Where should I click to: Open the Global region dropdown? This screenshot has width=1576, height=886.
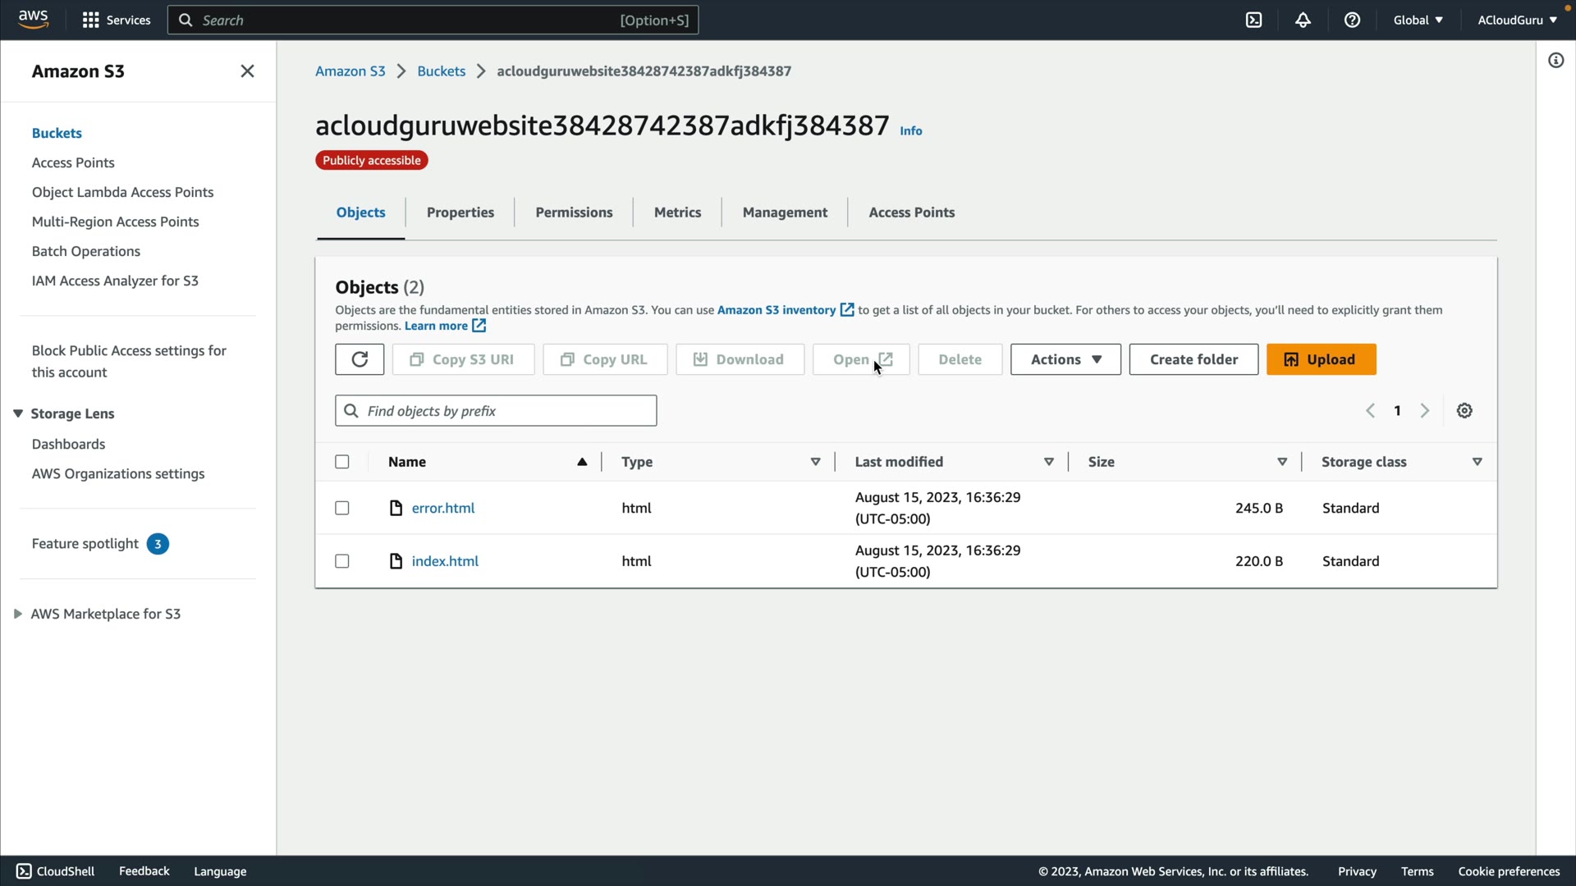1418,20
